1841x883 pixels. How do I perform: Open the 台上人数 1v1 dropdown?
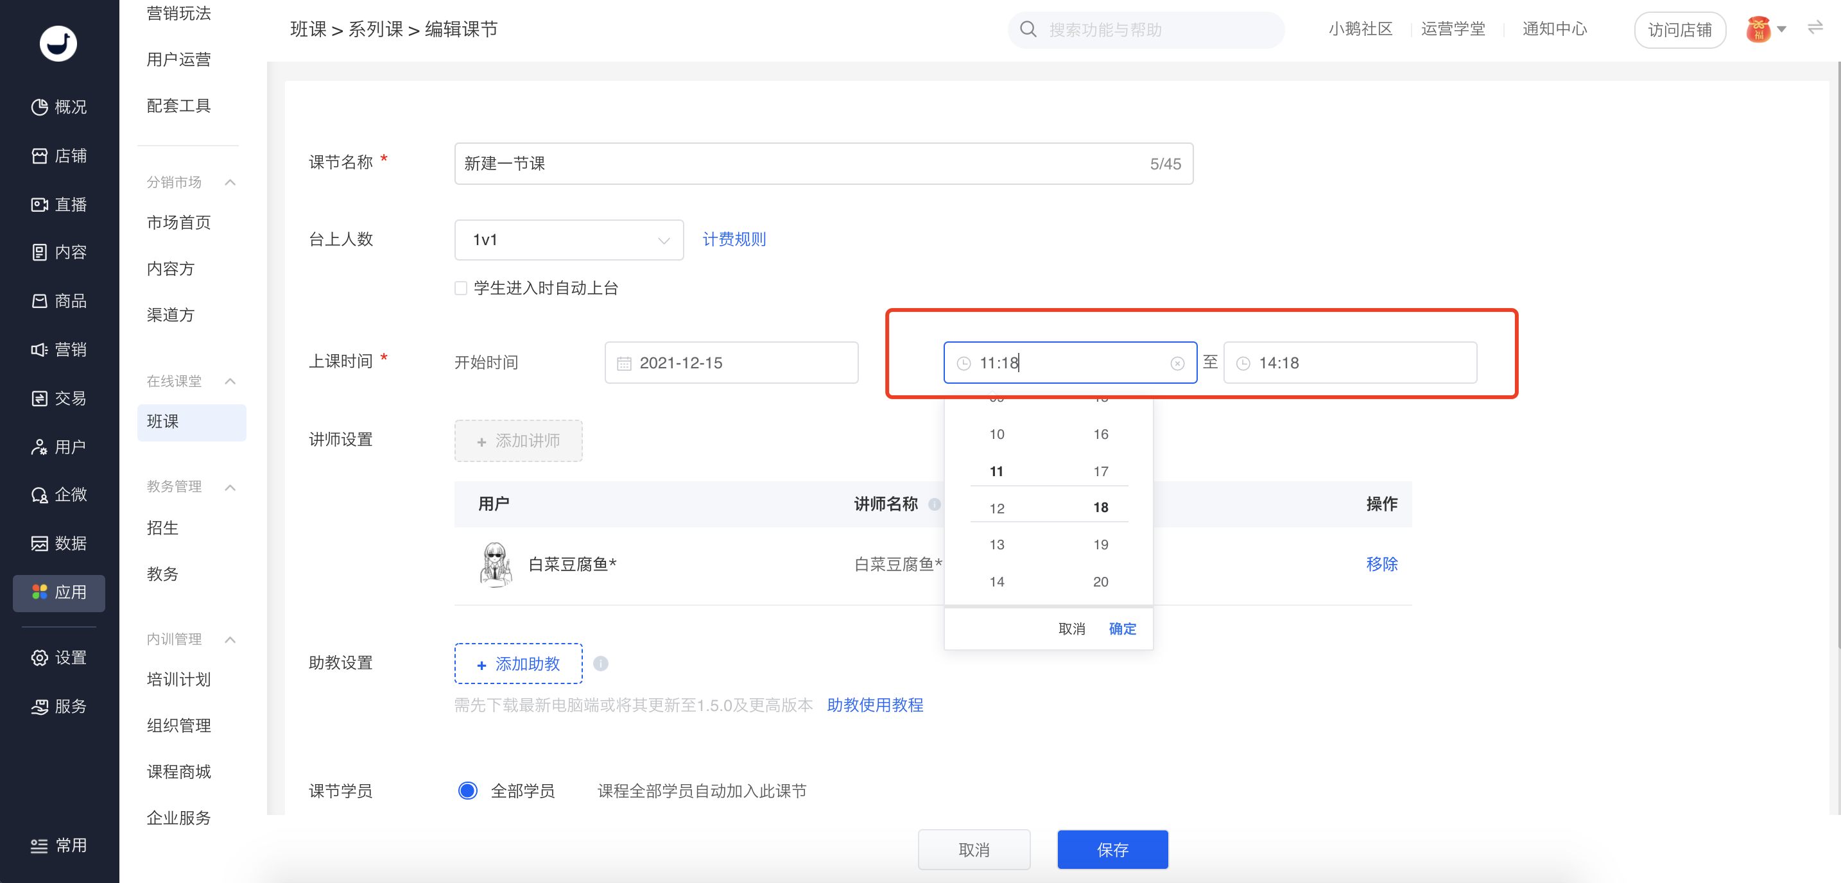point(568,240)
